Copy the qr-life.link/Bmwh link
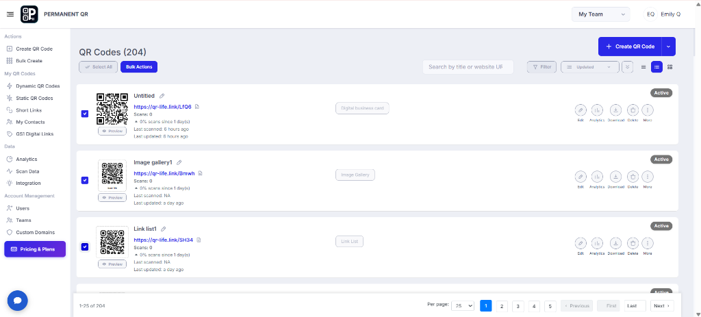The height and width of the screenshot is (317, 701). point(201,173)
